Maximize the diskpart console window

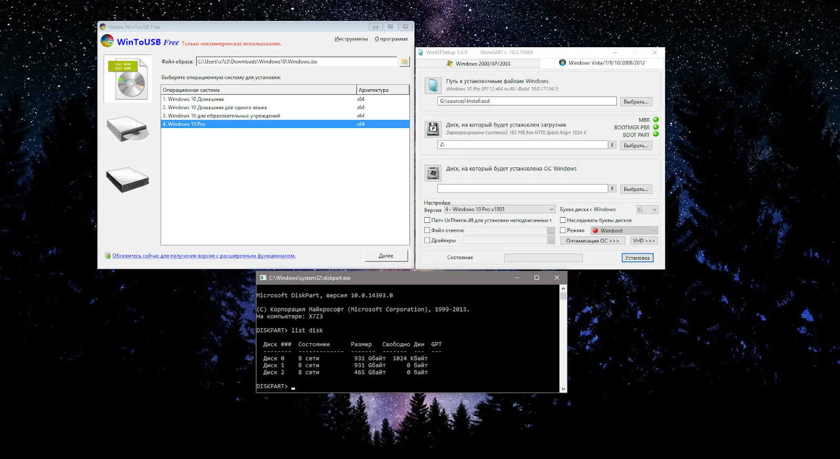[x=537, y=277]
